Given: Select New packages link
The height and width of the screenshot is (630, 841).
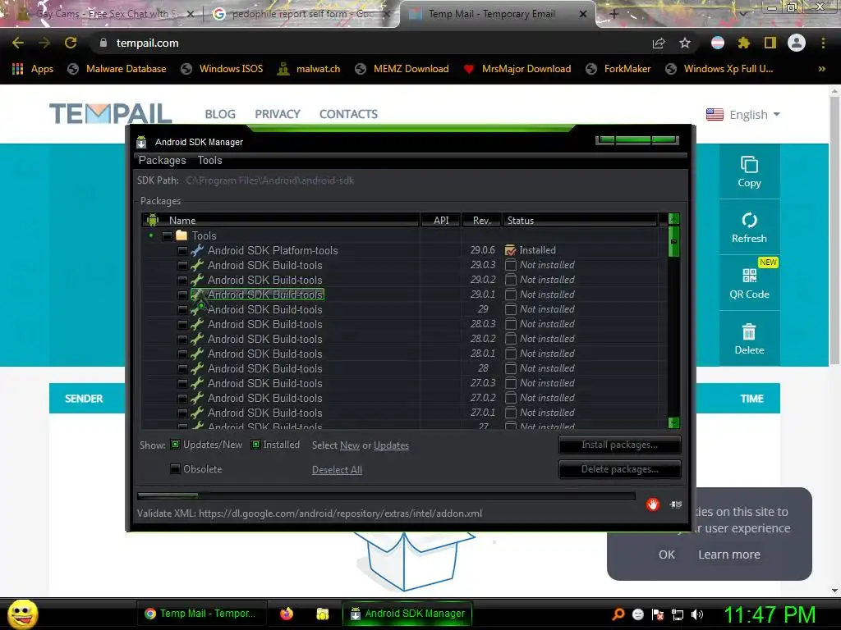Looking at the screenshot, I should coord(350,445).
